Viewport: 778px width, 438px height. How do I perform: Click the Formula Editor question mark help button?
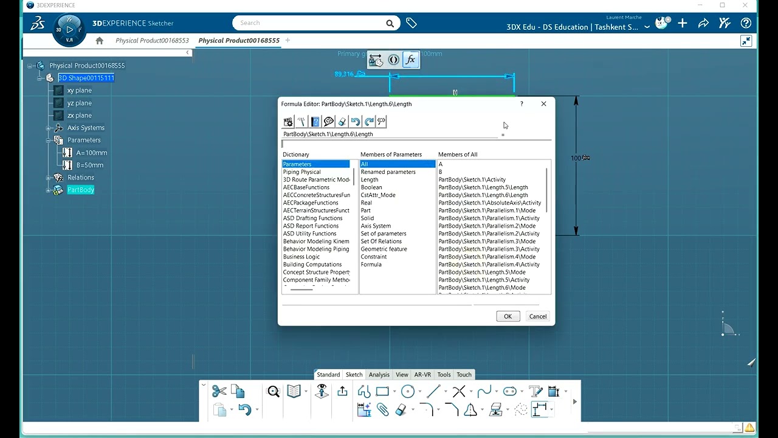point(522,104)
